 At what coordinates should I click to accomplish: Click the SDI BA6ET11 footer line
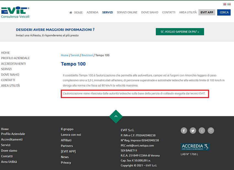click(129, 151)
